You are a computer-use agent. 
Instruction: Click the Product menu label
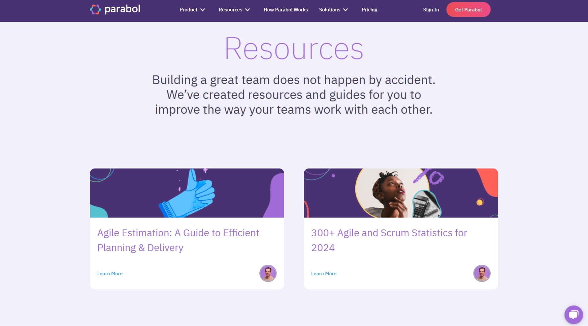point(188,10)
